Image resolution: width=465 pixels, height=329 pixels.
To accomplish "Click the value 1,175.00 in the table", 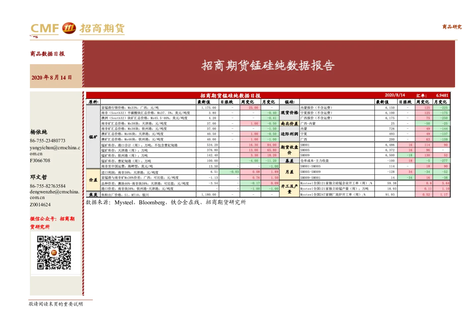I will [x=209, y=108].
